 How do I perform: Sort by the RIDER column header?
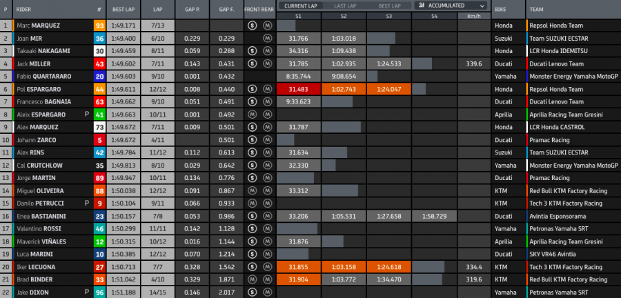pyautogui.click(x=25, y=10)
